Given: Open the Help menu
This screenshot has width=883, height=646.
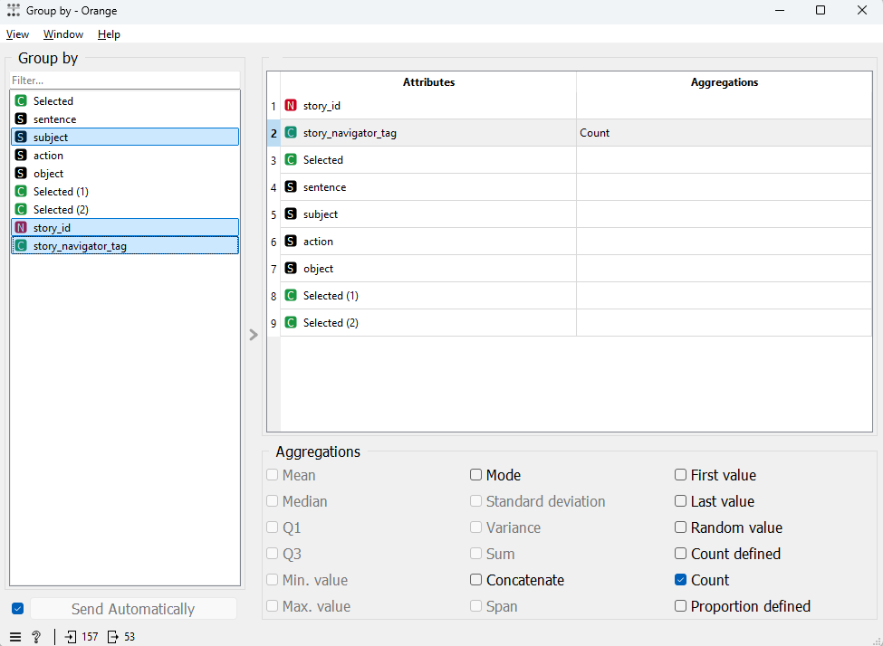Looking at the screenshot, I should click(x=109, y=34).
